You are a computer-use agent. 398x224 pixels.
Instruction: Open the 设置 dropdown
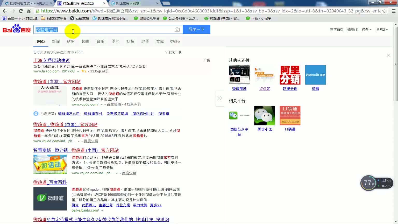tap(367, 30)
